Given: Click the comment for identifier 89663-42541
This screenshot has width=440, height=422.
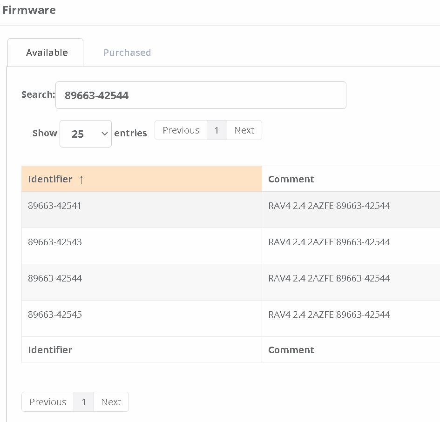Looking at the screenshot, I should pos(329,206).
